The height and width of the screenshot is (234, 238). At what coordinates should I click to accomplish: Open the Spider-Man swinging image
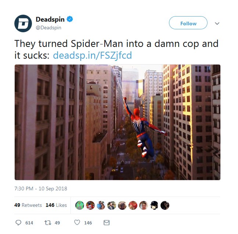(x=118, y=122)
